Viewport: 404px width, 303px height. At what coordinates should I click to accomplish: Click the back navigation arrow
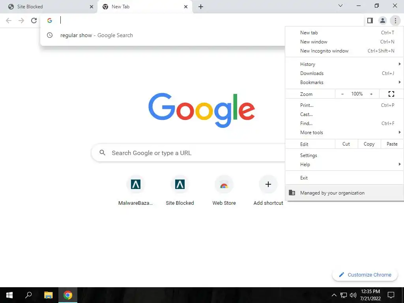click(9, 21)
